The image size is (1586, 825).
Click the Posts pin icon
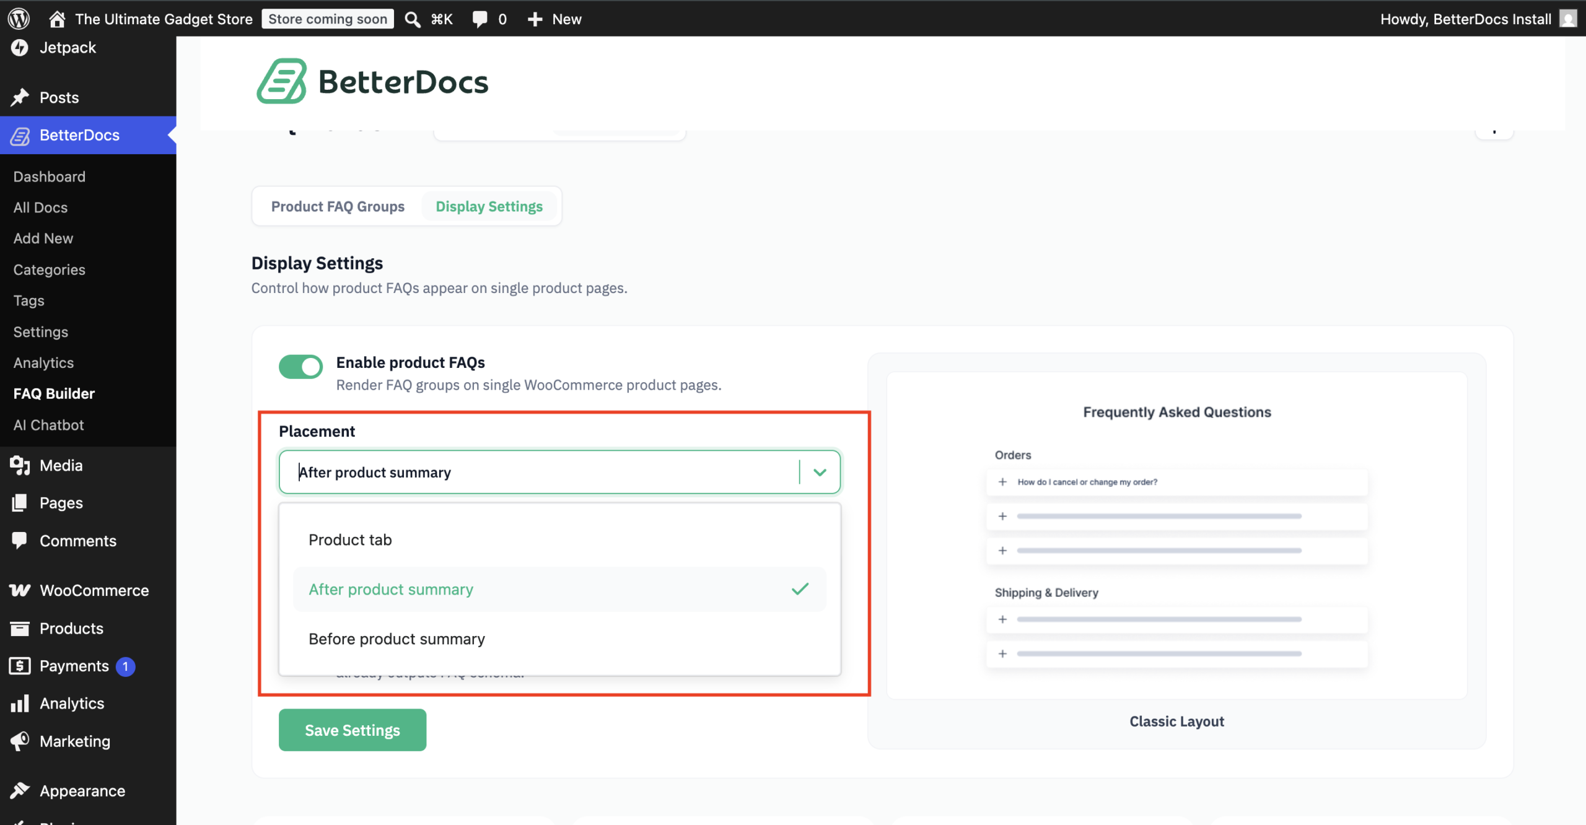pos(20,97)
